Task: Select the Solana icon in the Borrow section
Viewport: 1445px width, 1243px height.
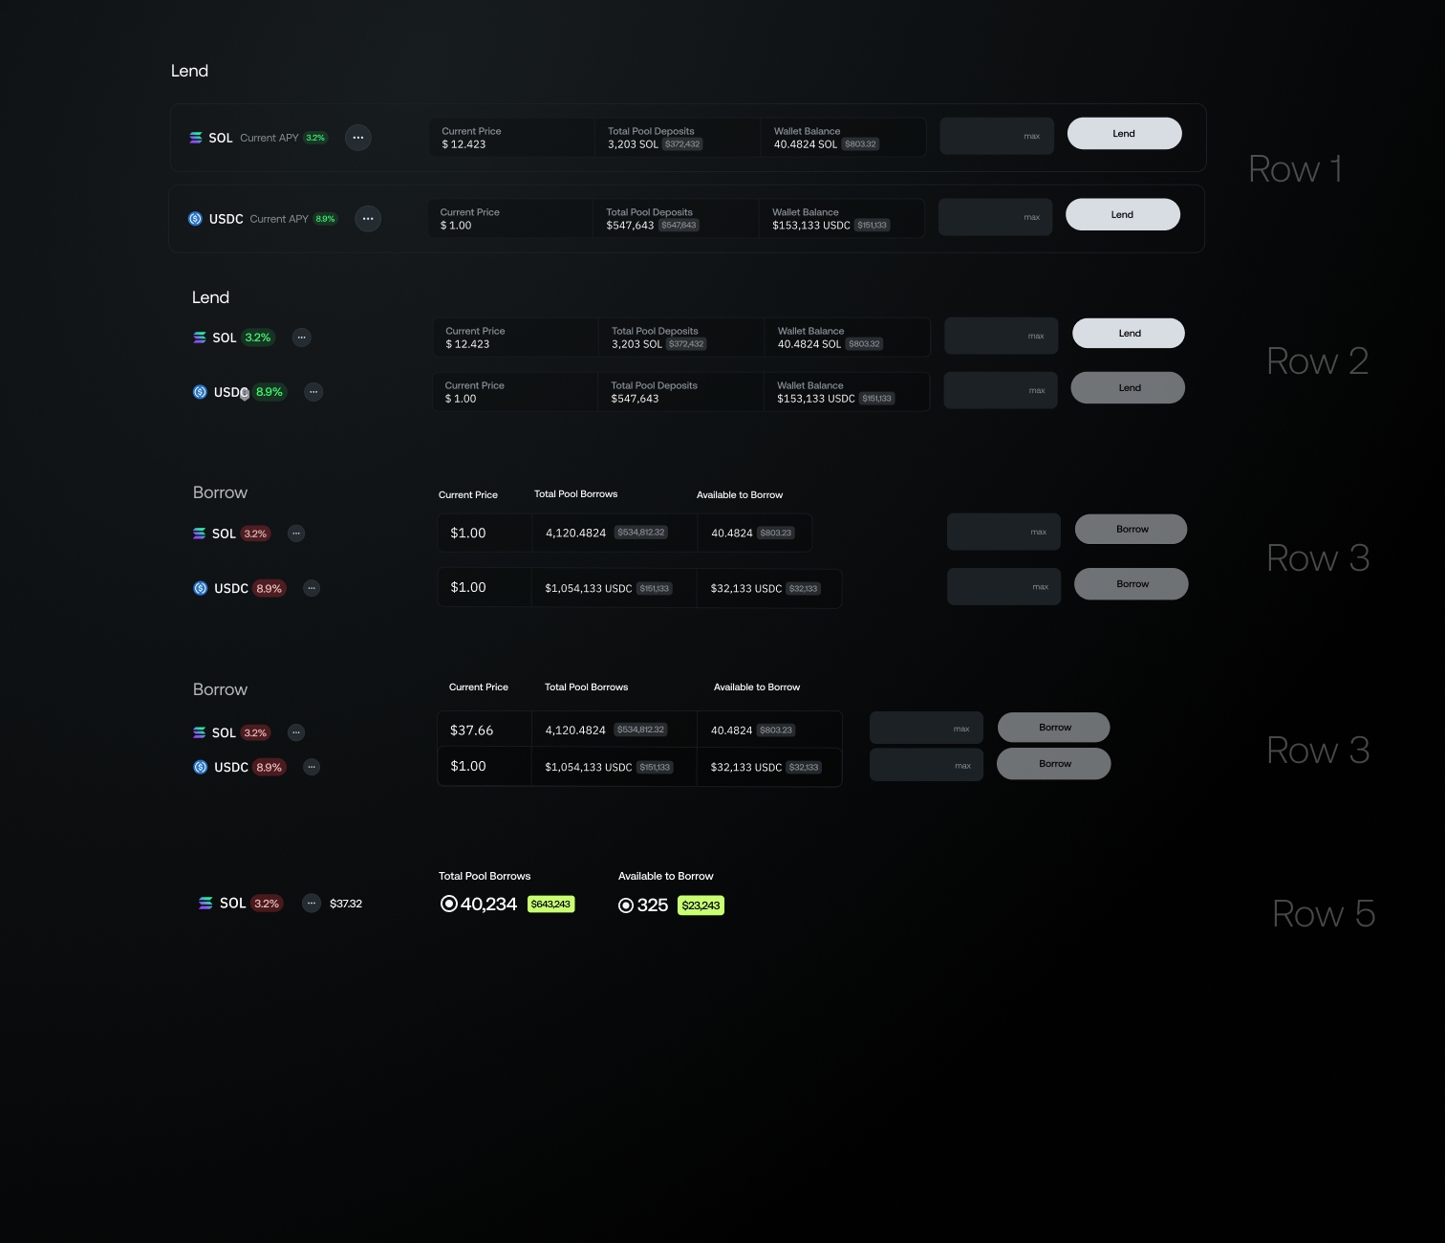Action: (x=198, y=534)
